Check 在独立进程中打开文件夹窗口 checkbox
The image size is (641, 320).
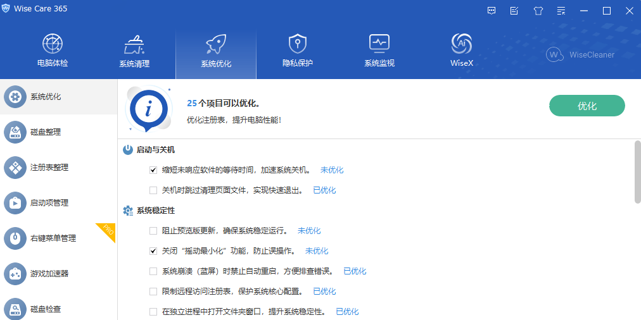coord(153,312)
